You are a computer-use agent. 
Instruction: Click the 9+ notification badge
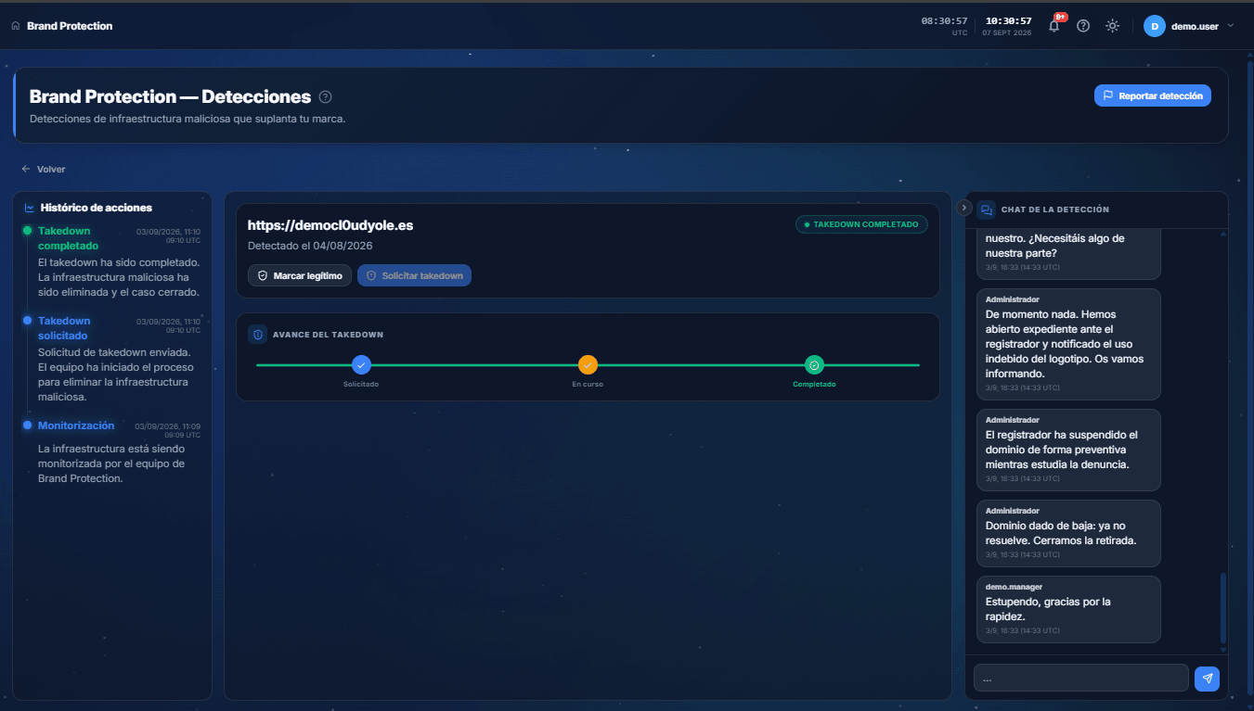(1061, 17)
